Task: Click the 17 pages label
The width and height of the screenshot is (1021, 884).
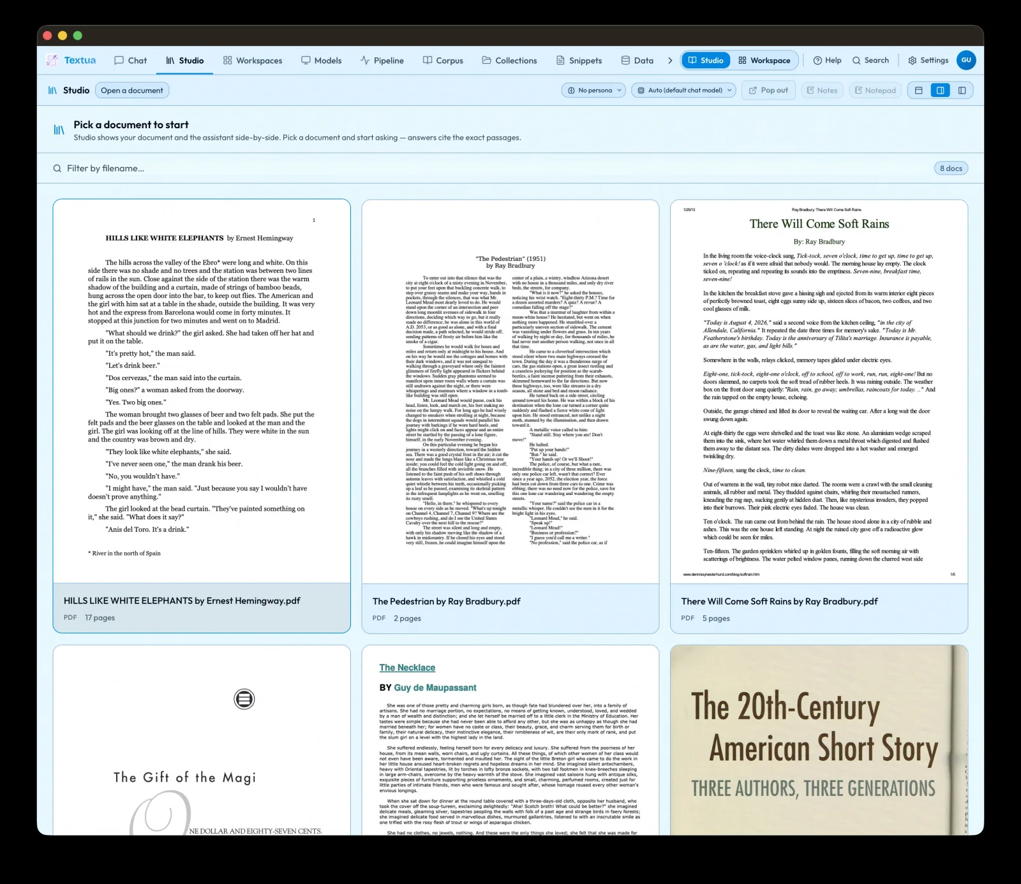Action: (100, 617)
